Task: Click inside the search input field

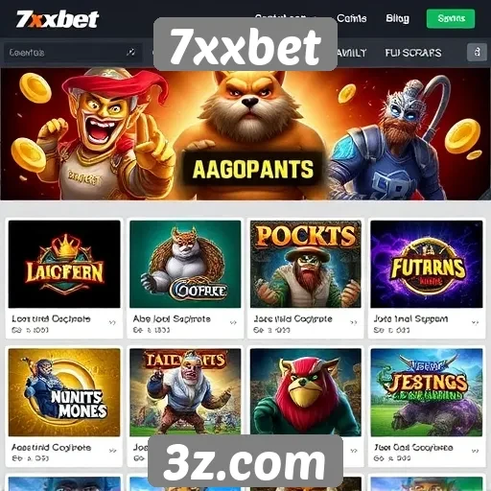Action: pyautogui.click(x=72, y=52)
